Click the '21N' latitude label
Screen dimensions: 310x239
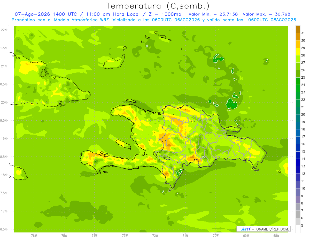(4, 66)
